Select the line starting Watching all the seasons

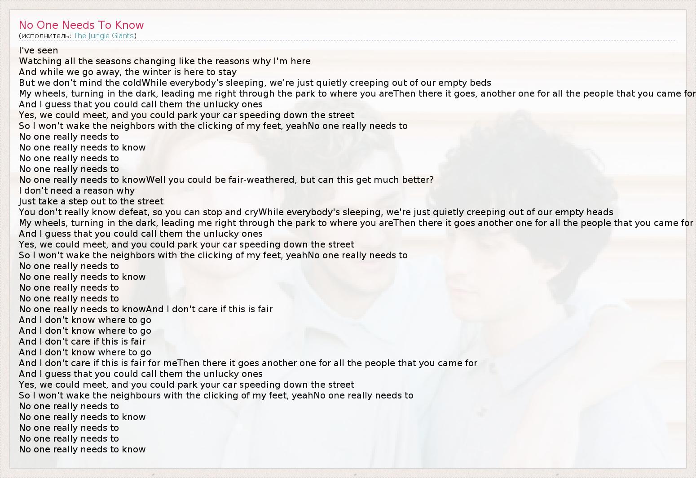click(x=164, y=61)
